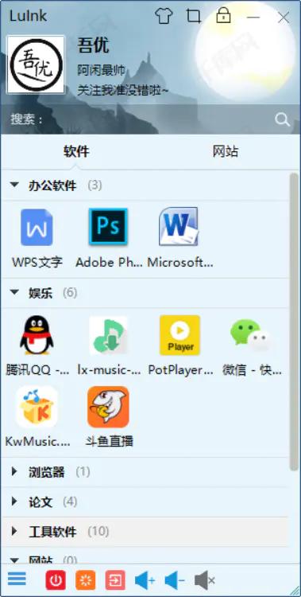Click the text 关注我准没错啦~
Viewport: 301px width, 597px height.
click(x=123, y=91)
